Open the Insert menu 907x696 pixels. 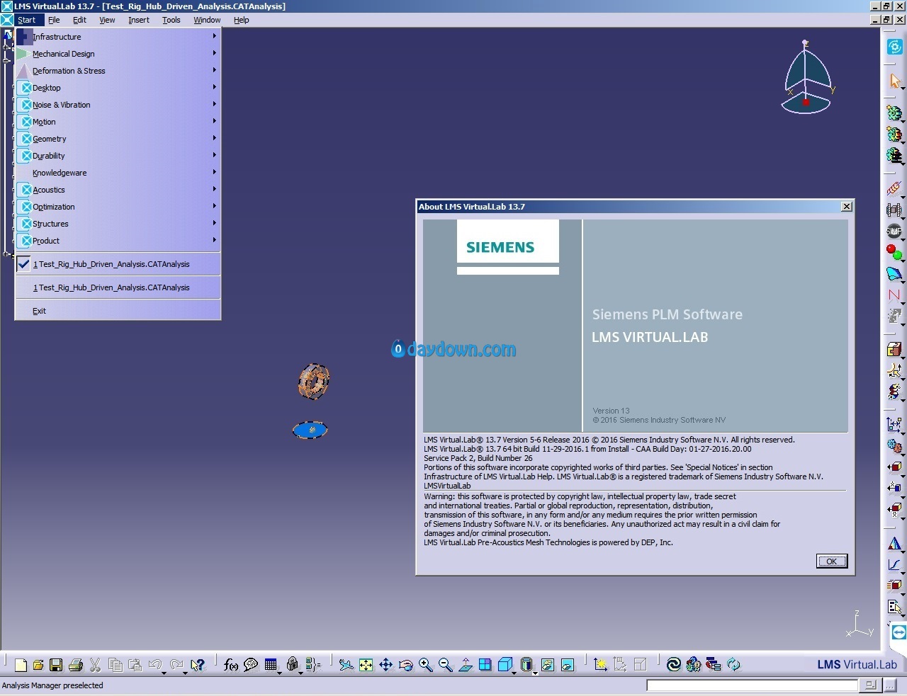[x=139, y=20]
